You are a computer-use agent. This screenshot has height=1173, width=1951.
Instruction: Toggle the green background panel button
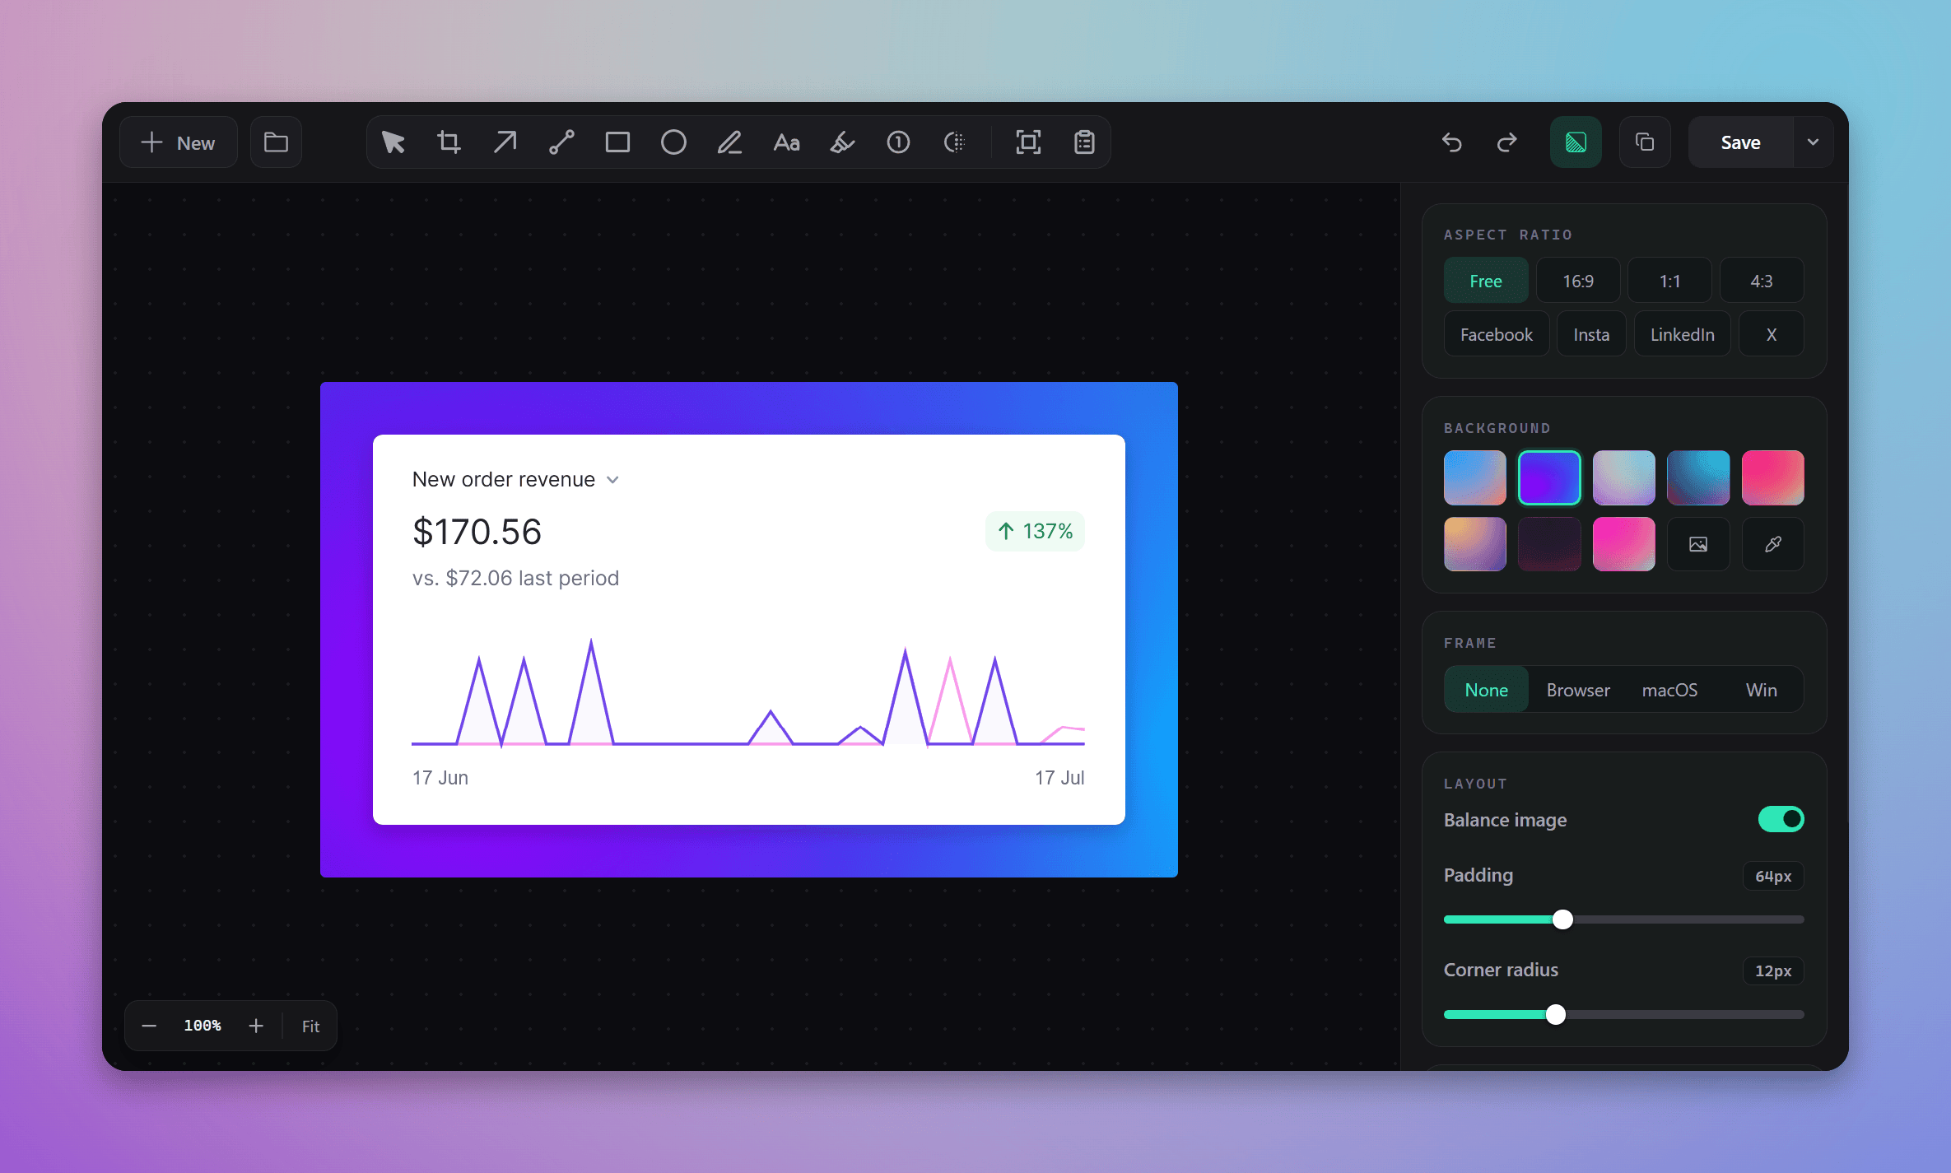(x=1576, y=142)
